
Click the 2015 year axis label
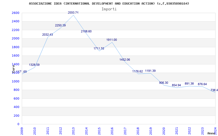(x=99, y=131)
